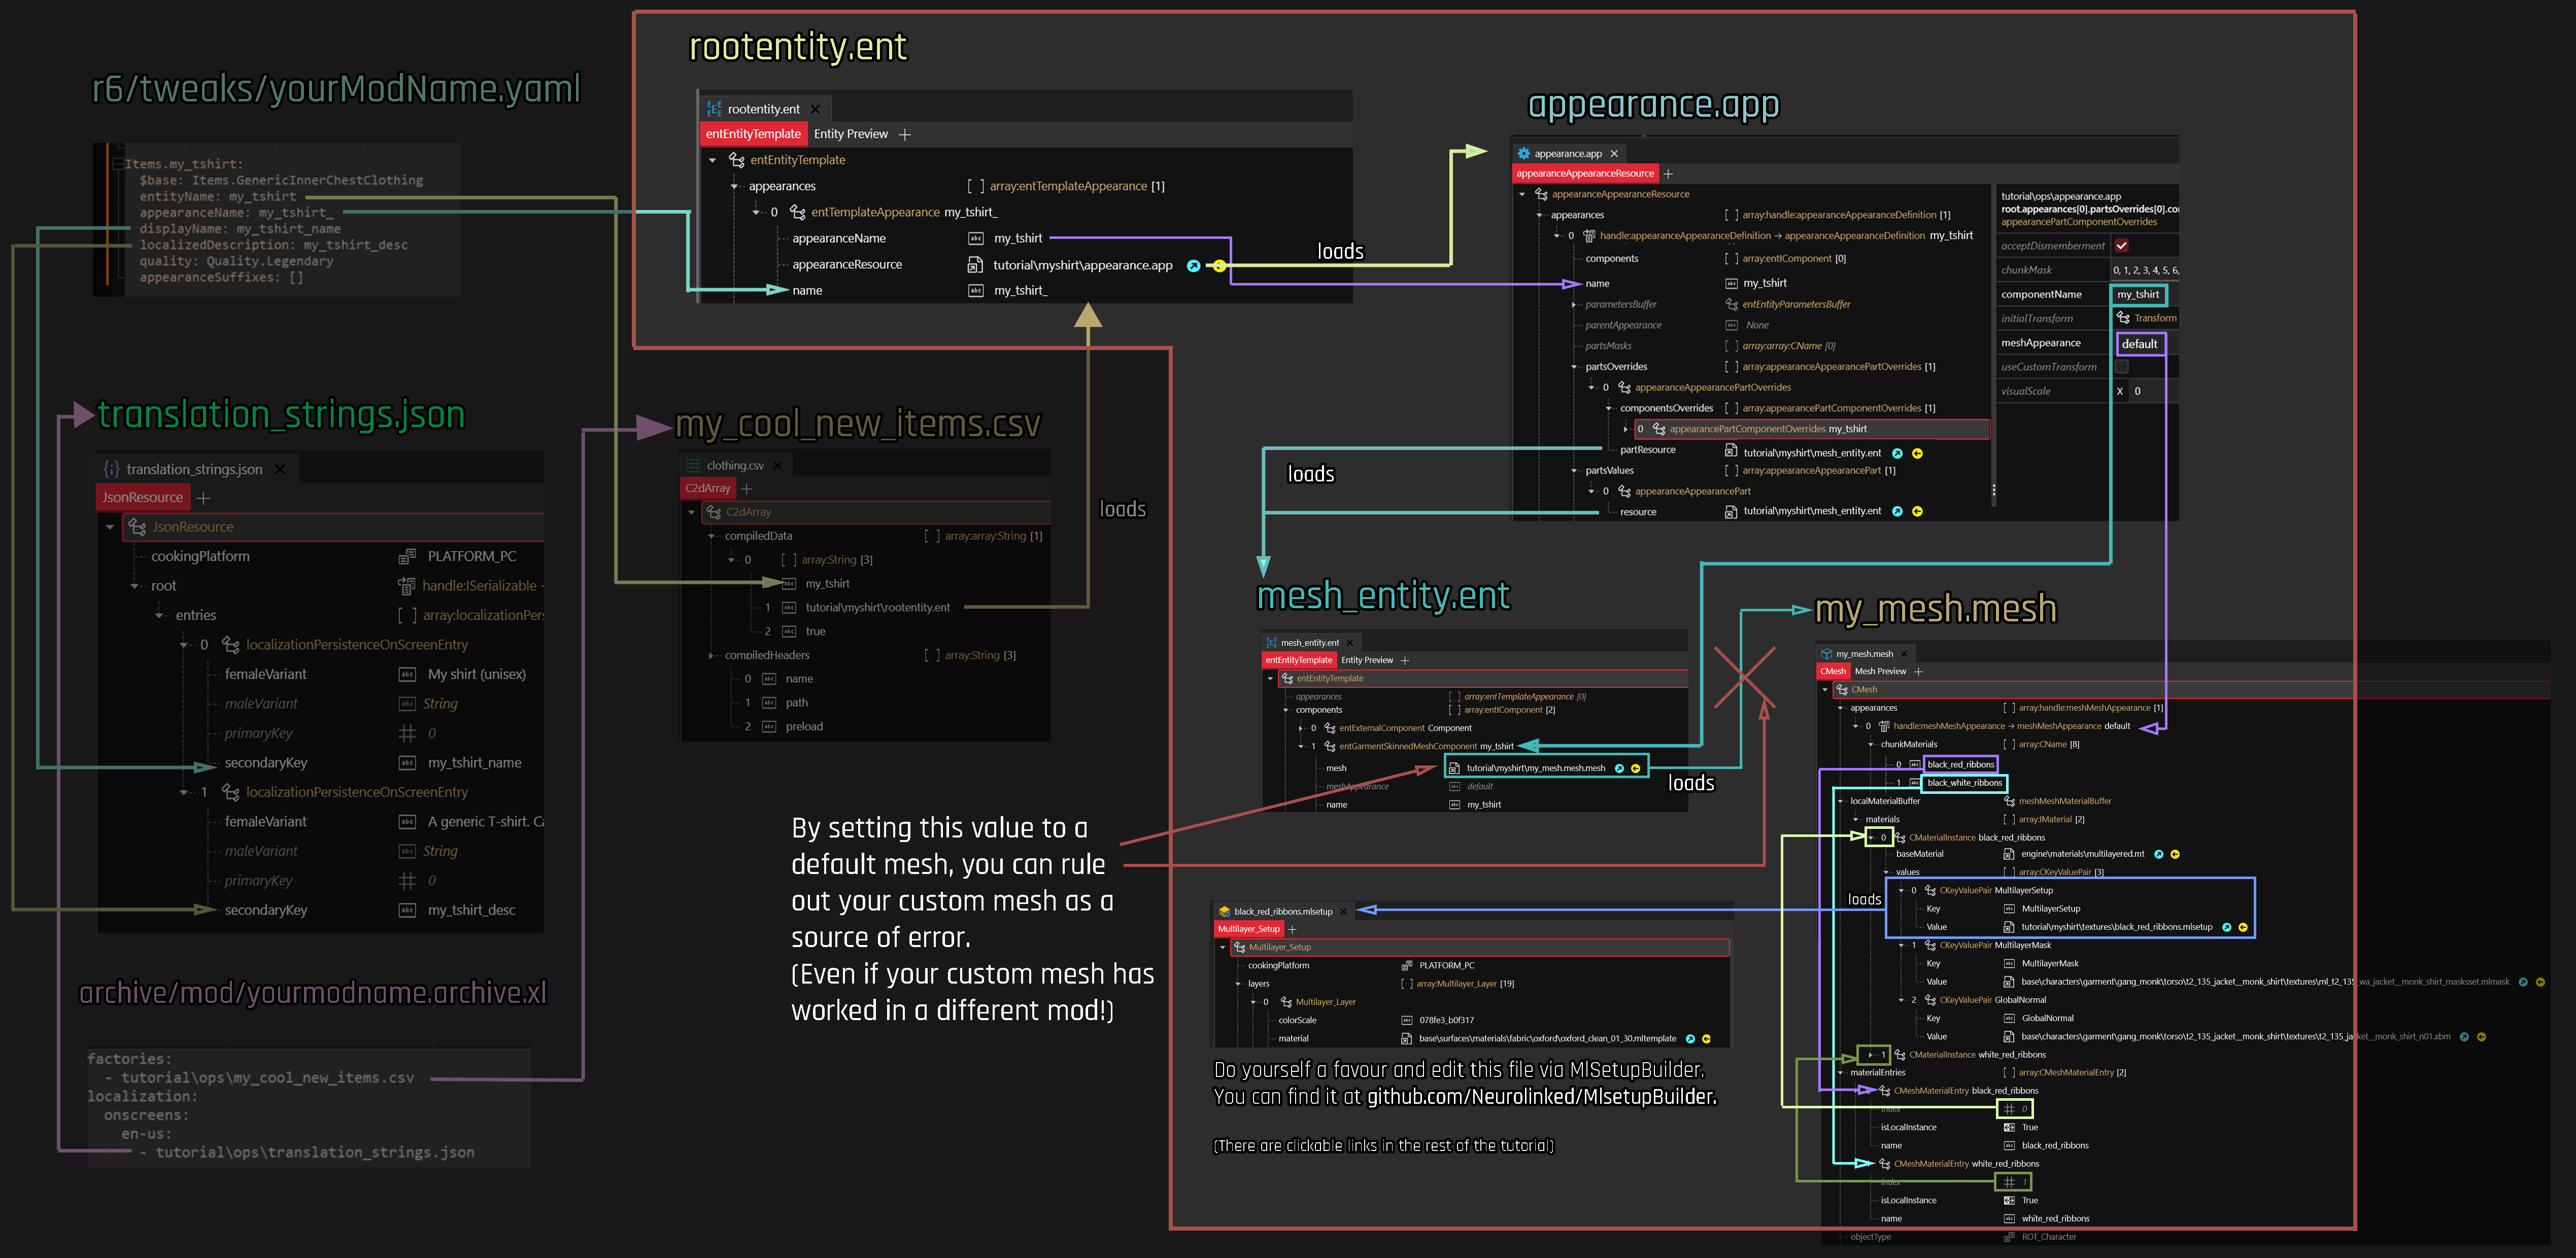Click the yellow arrow icon next to partResource mesh_entity.ent
The image size is (2576, 1258).
click(x=1917, y=453)
